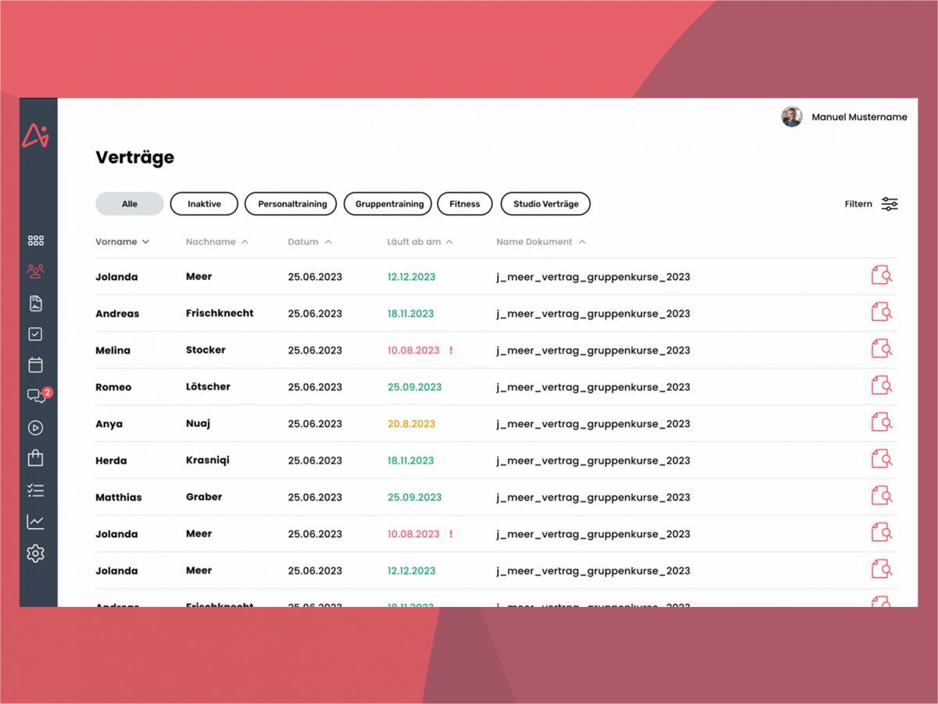
Task: Open the dashboard grid icon in sidebar
Action: (36, 241)
